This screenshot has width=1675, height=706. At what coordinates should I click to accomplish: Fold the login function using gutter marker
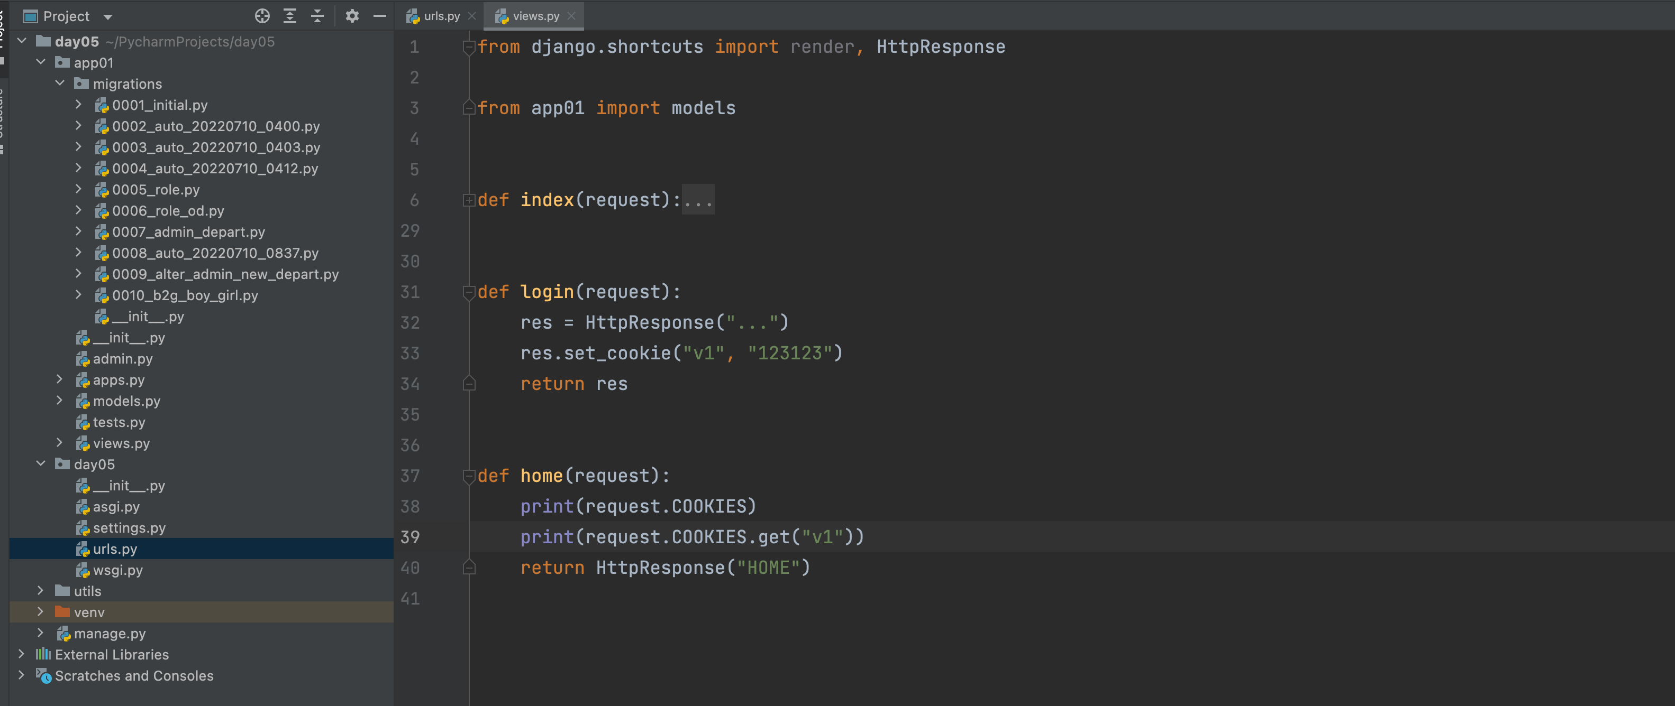[x=468, y=292]
